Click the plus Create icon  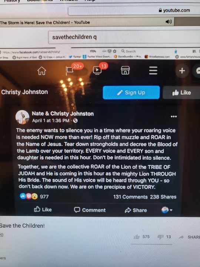point(182,70)
